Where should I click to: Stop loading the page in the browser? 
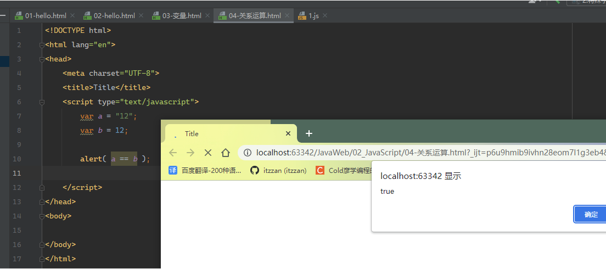point(208,153)
